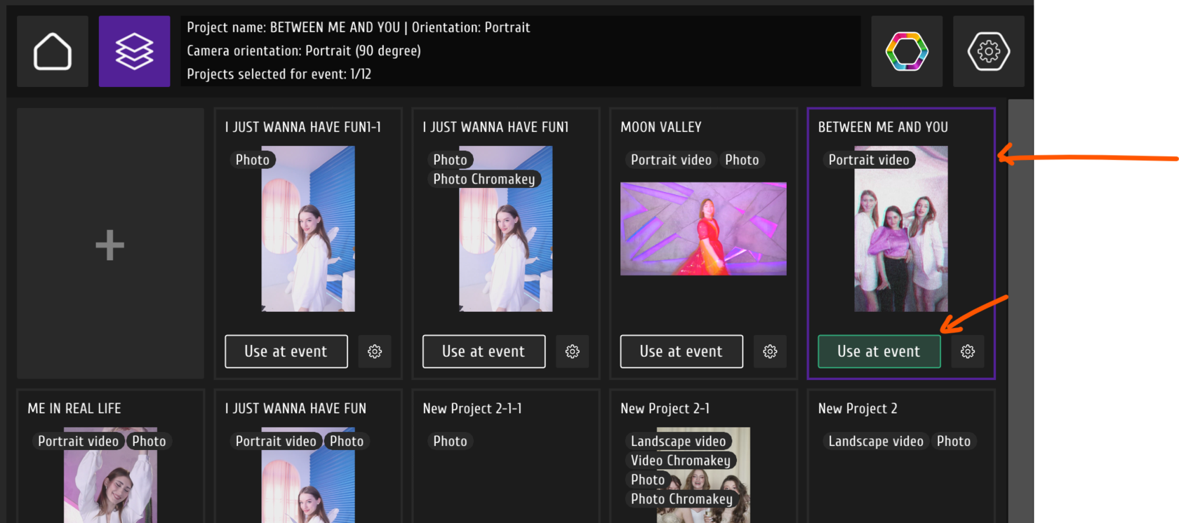
Task: Use MOON VALLEY project at event
Action: 681,351
